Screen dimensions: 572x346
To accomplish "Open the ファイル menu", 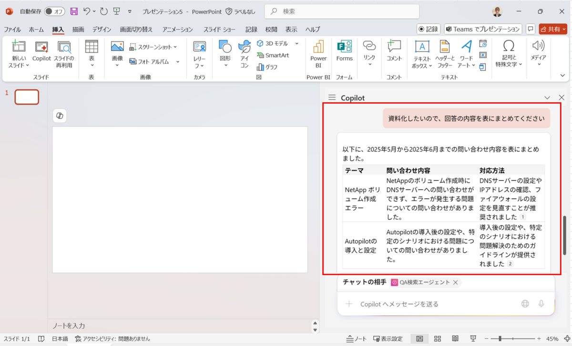I will coord(12,30).
